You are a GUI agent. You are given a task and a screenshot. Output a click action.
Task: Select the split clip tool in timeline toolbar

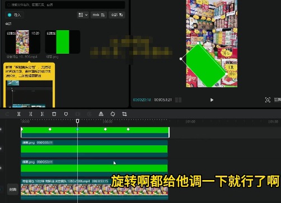point(19,114)
